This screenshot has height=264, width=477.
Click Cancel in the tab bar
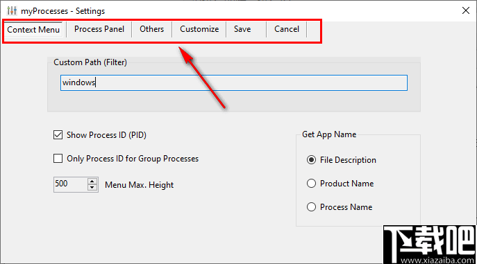click(287, 29)
